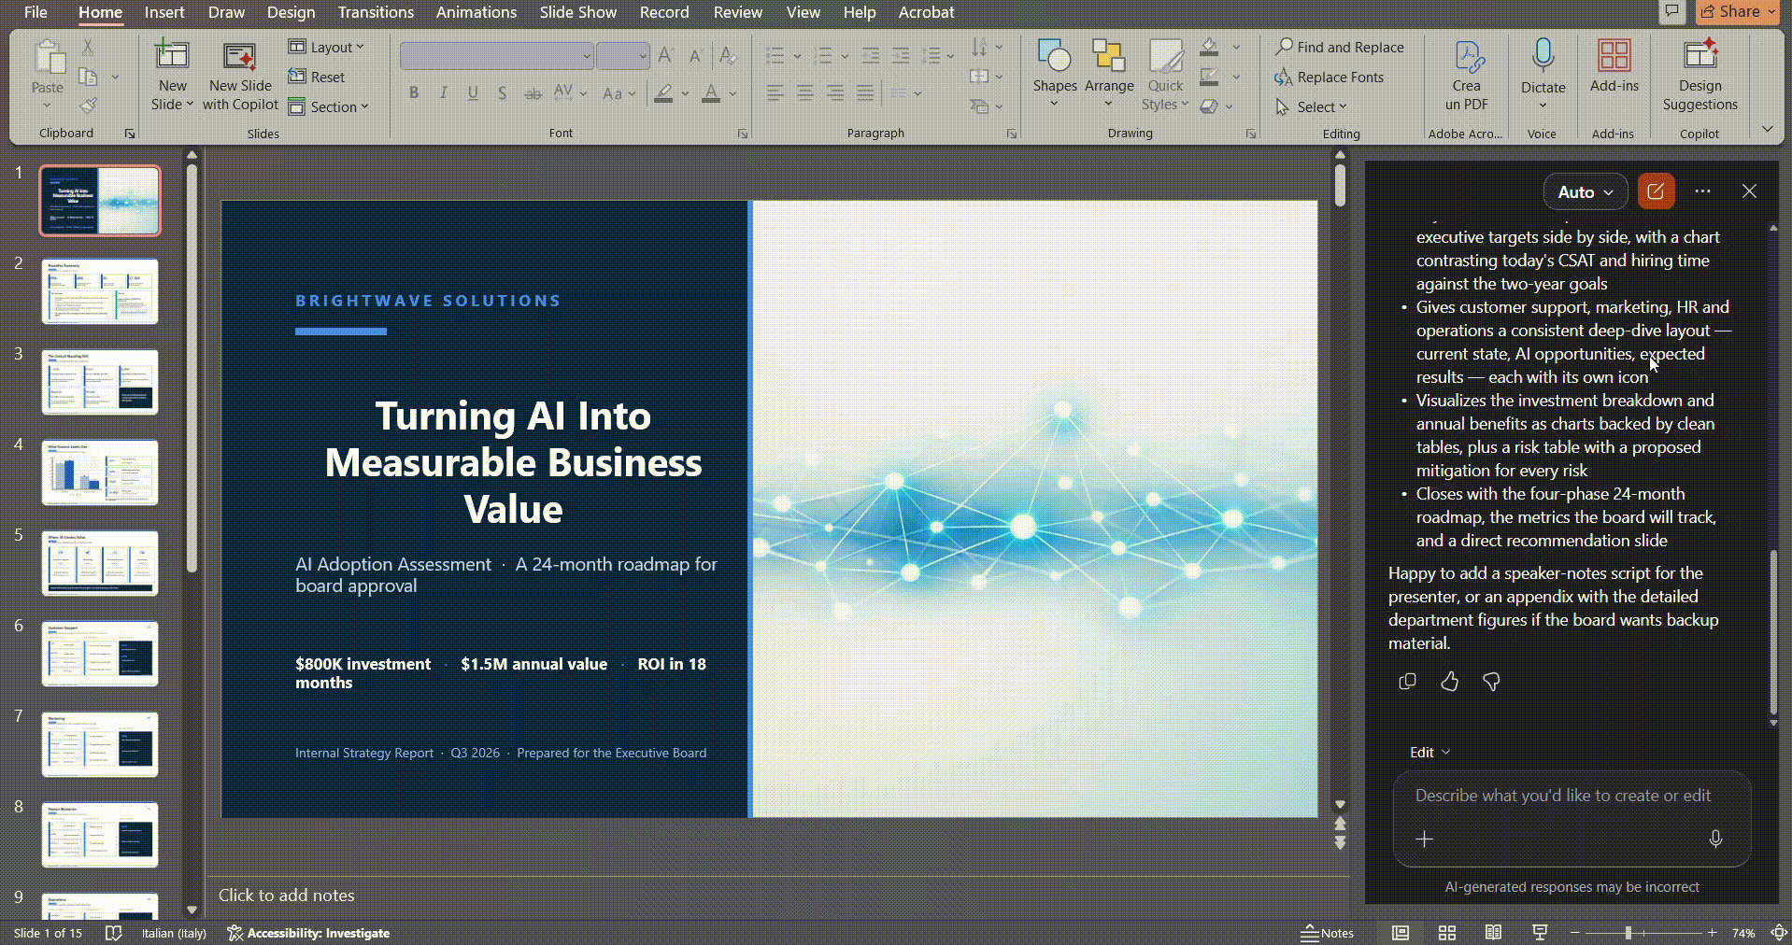Toggle Strikethrough formatting
Viewport: 1792px width, 945px height.
pyautogui.click(x=533, y=92)
